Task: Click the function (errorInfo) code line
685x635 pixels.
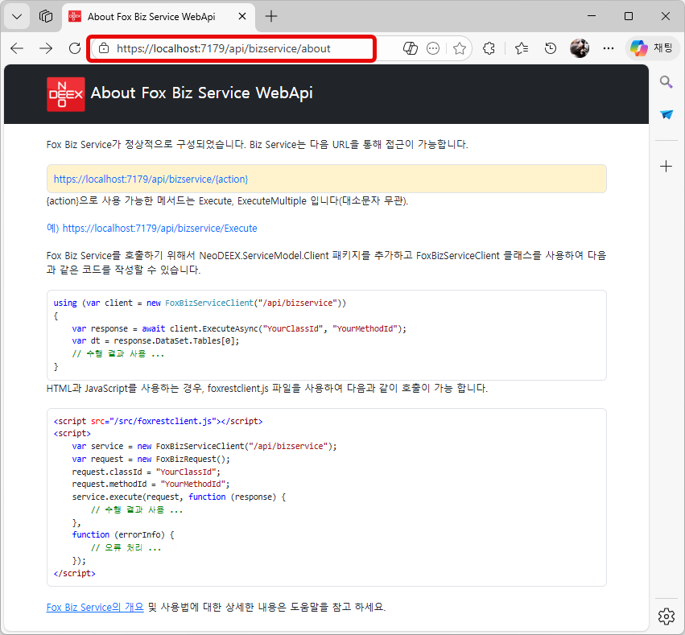Action: coord(123,535)
